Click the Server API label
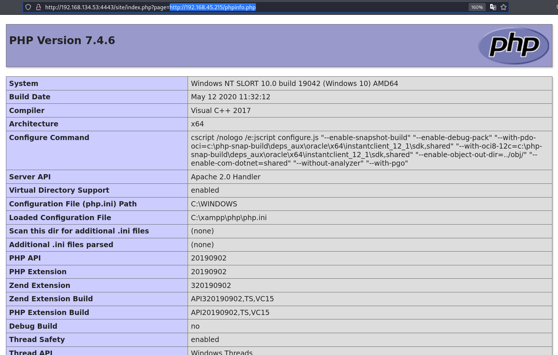 pos(30,177)
